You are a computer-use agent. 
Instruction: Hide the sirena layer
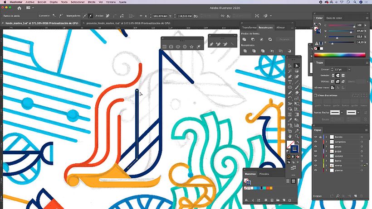point(316,166)
